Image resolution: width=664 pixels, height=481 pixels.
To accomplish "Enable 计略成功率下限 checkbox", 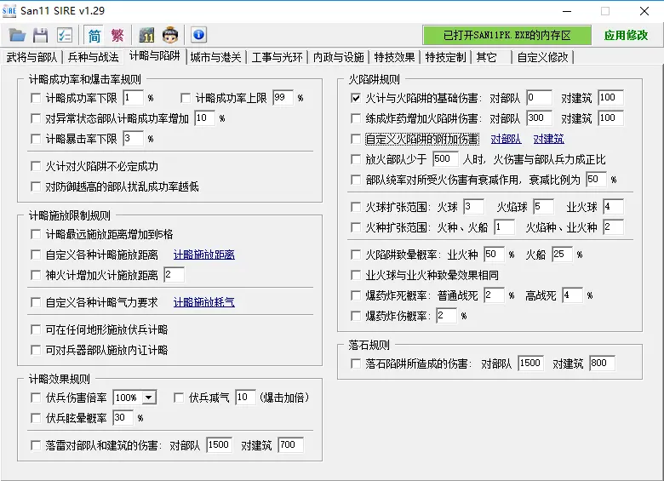I will (x=36, y=98).
